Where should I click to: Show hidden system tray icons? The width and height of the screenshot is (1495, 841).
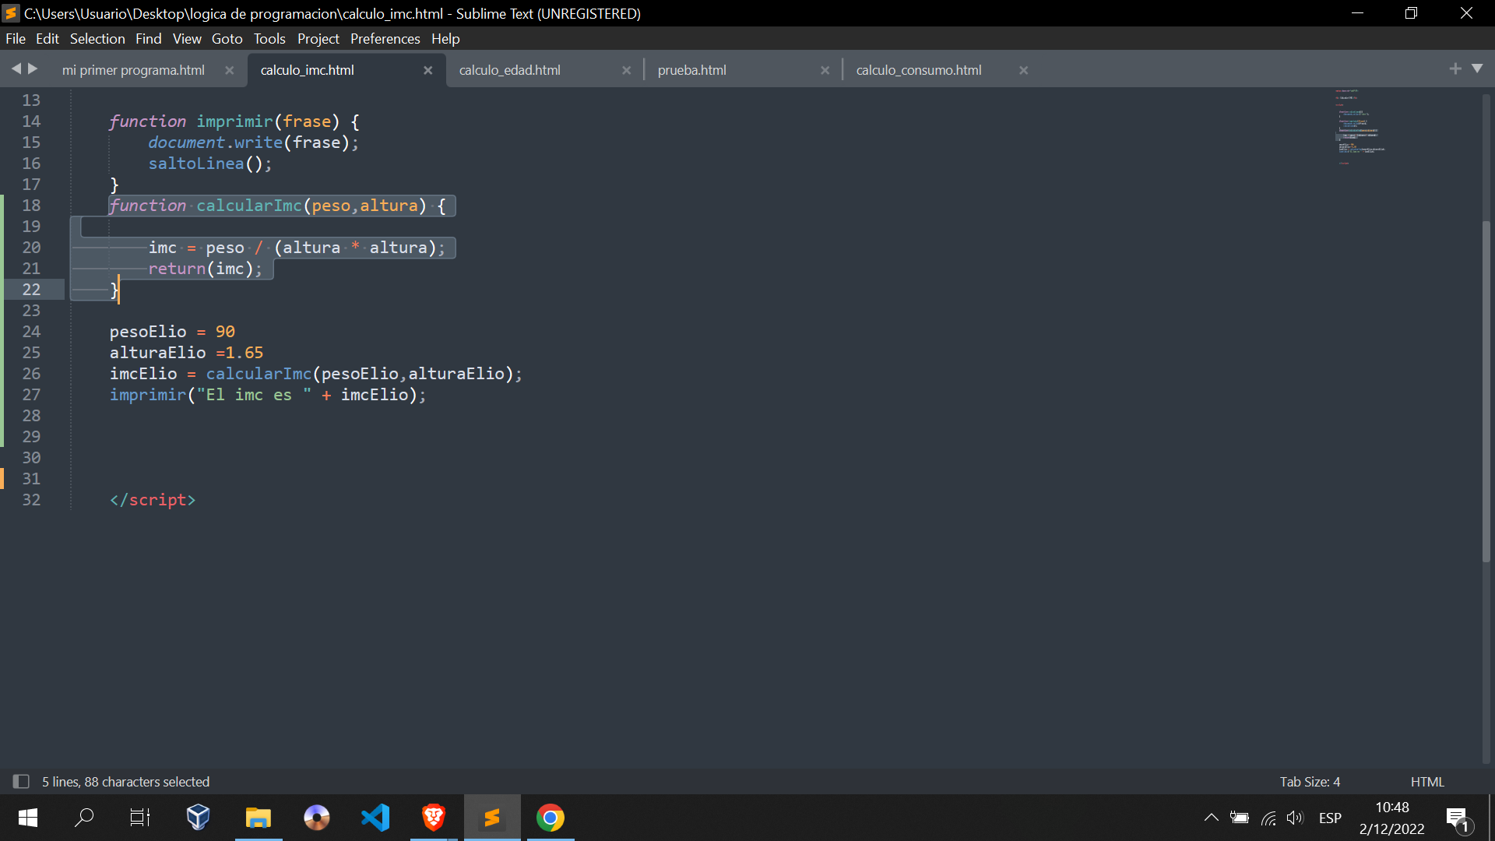pyautogui.click(x=1211, y=818)
